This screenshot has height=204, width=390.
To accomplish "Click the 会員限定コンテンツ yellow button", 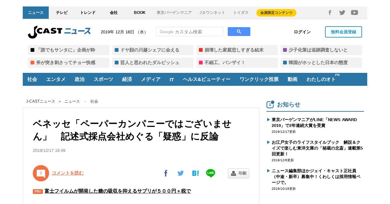I will coord(276,13).
